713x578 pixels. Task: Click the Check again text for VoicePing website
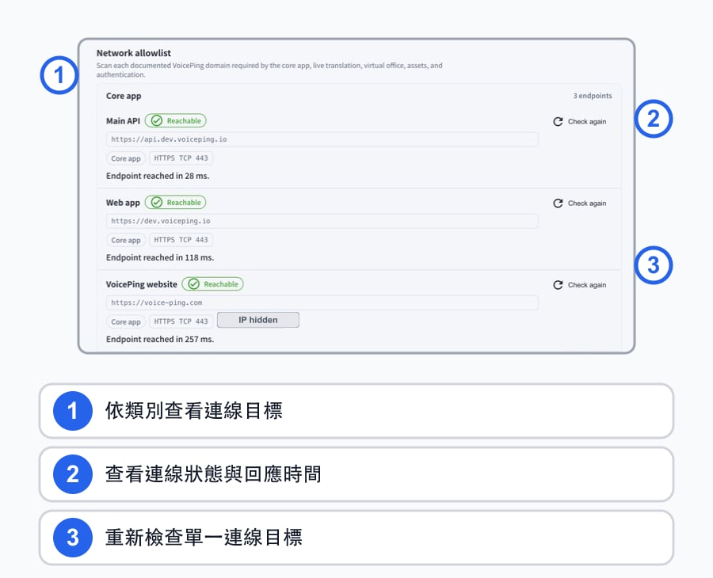[x=587, y=285]
